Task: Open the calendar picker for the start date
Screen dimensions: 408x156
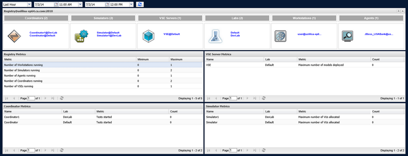Action: pyautogui.click(x=56, y=5)
